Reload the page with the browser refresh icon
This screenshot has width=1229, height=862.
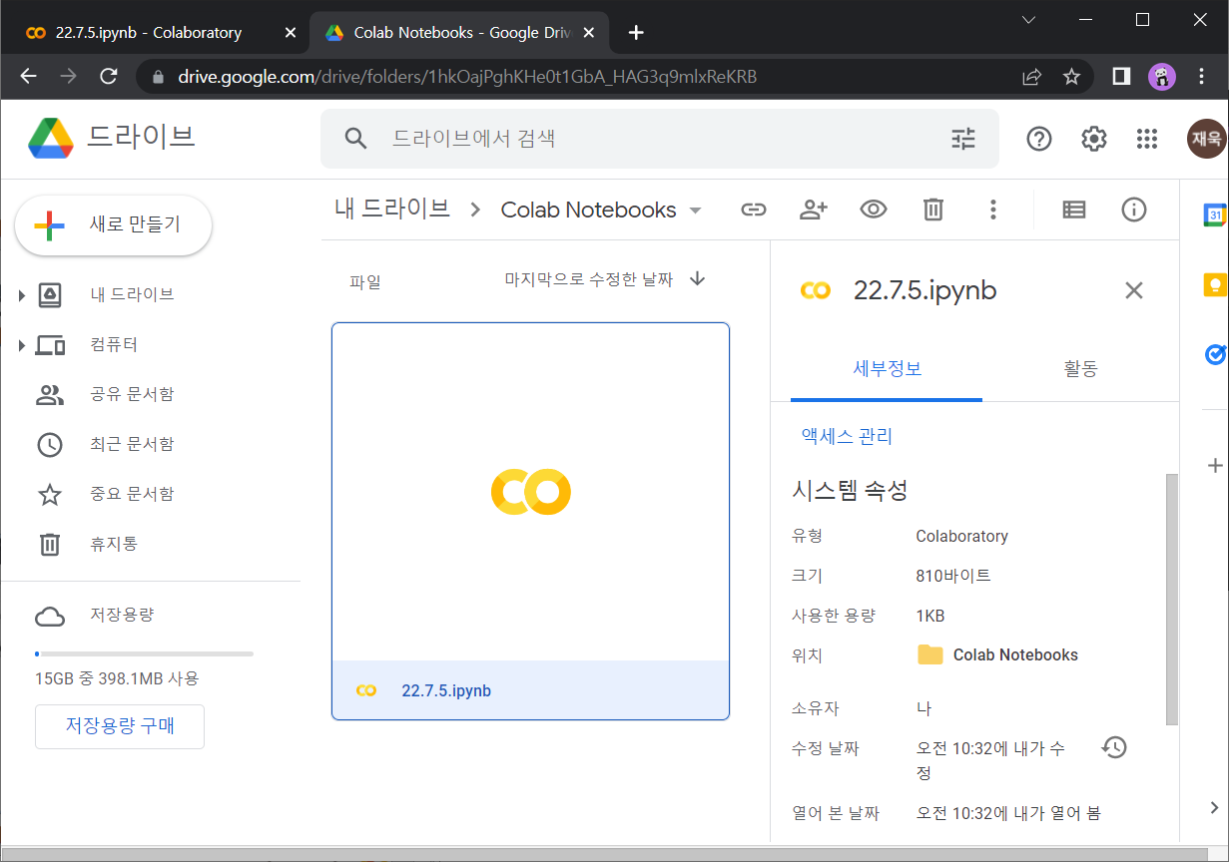[109, 77]
